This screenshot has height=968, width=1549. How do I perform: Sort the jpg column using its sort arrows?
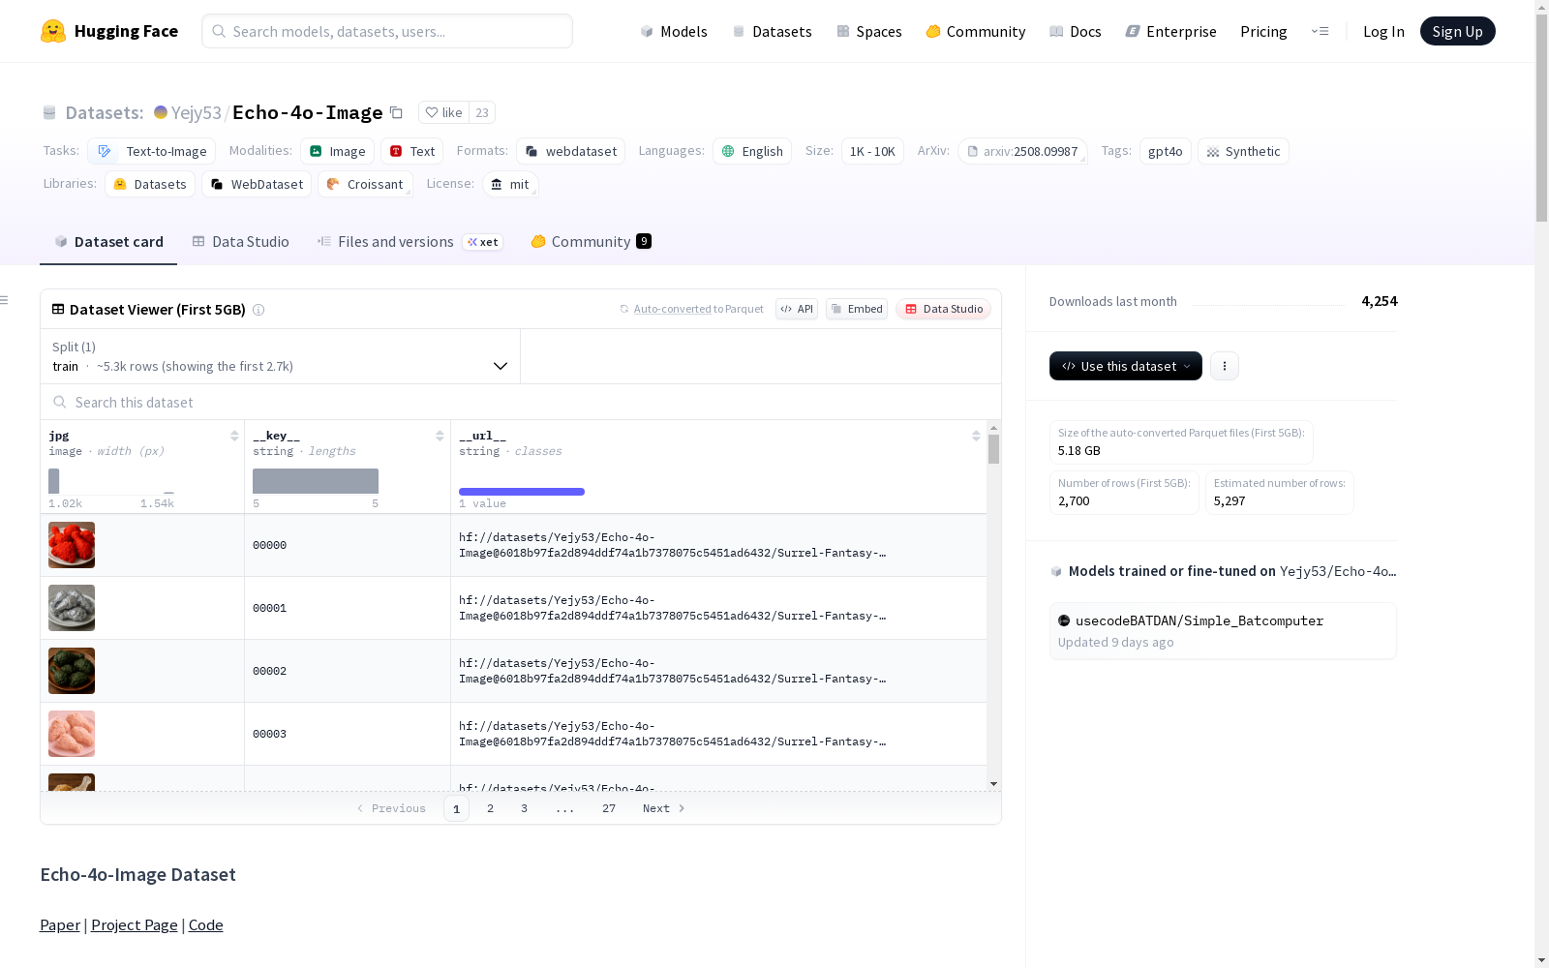point(234,436)
